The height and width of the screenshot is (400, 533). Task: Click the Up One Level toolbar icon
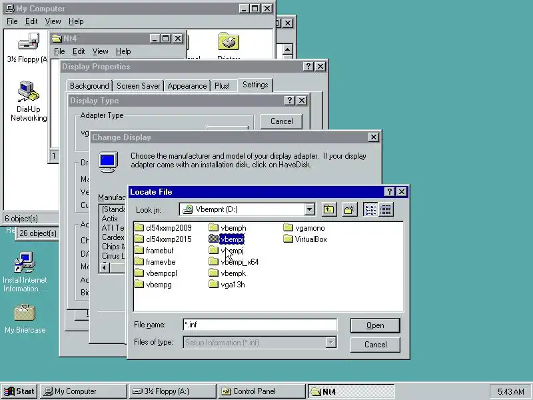click(x=328, y=209)
